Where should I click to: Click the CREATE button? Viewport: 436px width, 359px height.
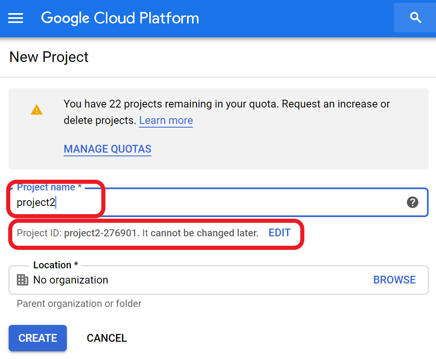[x=38, y=338]
